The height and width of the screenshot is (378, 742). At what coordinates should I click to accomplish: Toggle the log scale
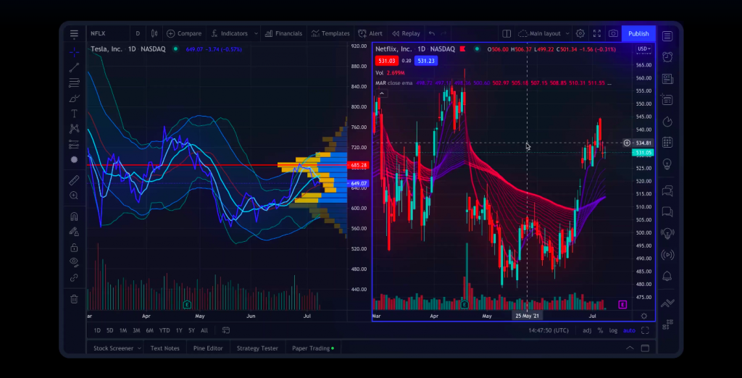coord(613,331)
